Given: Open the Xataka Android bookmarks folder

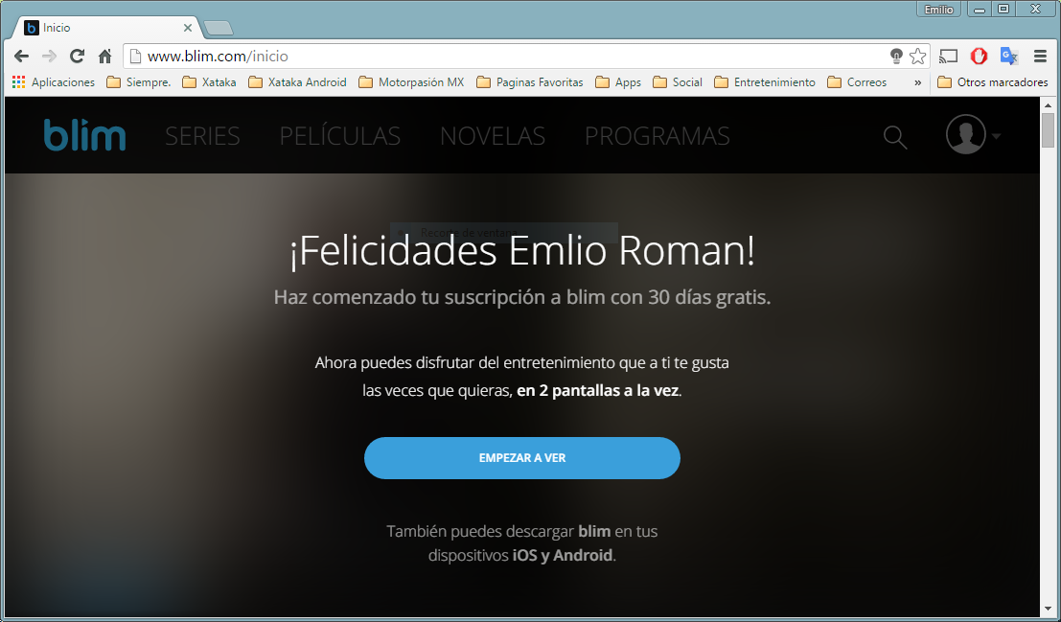Looking at the screenshot, I should click(297, 81).
